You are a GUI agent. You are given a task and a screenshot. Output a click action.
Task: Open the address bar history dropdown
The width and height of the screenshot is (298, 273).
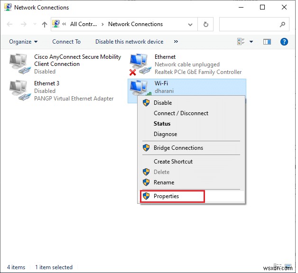click(x=190, y=25)
